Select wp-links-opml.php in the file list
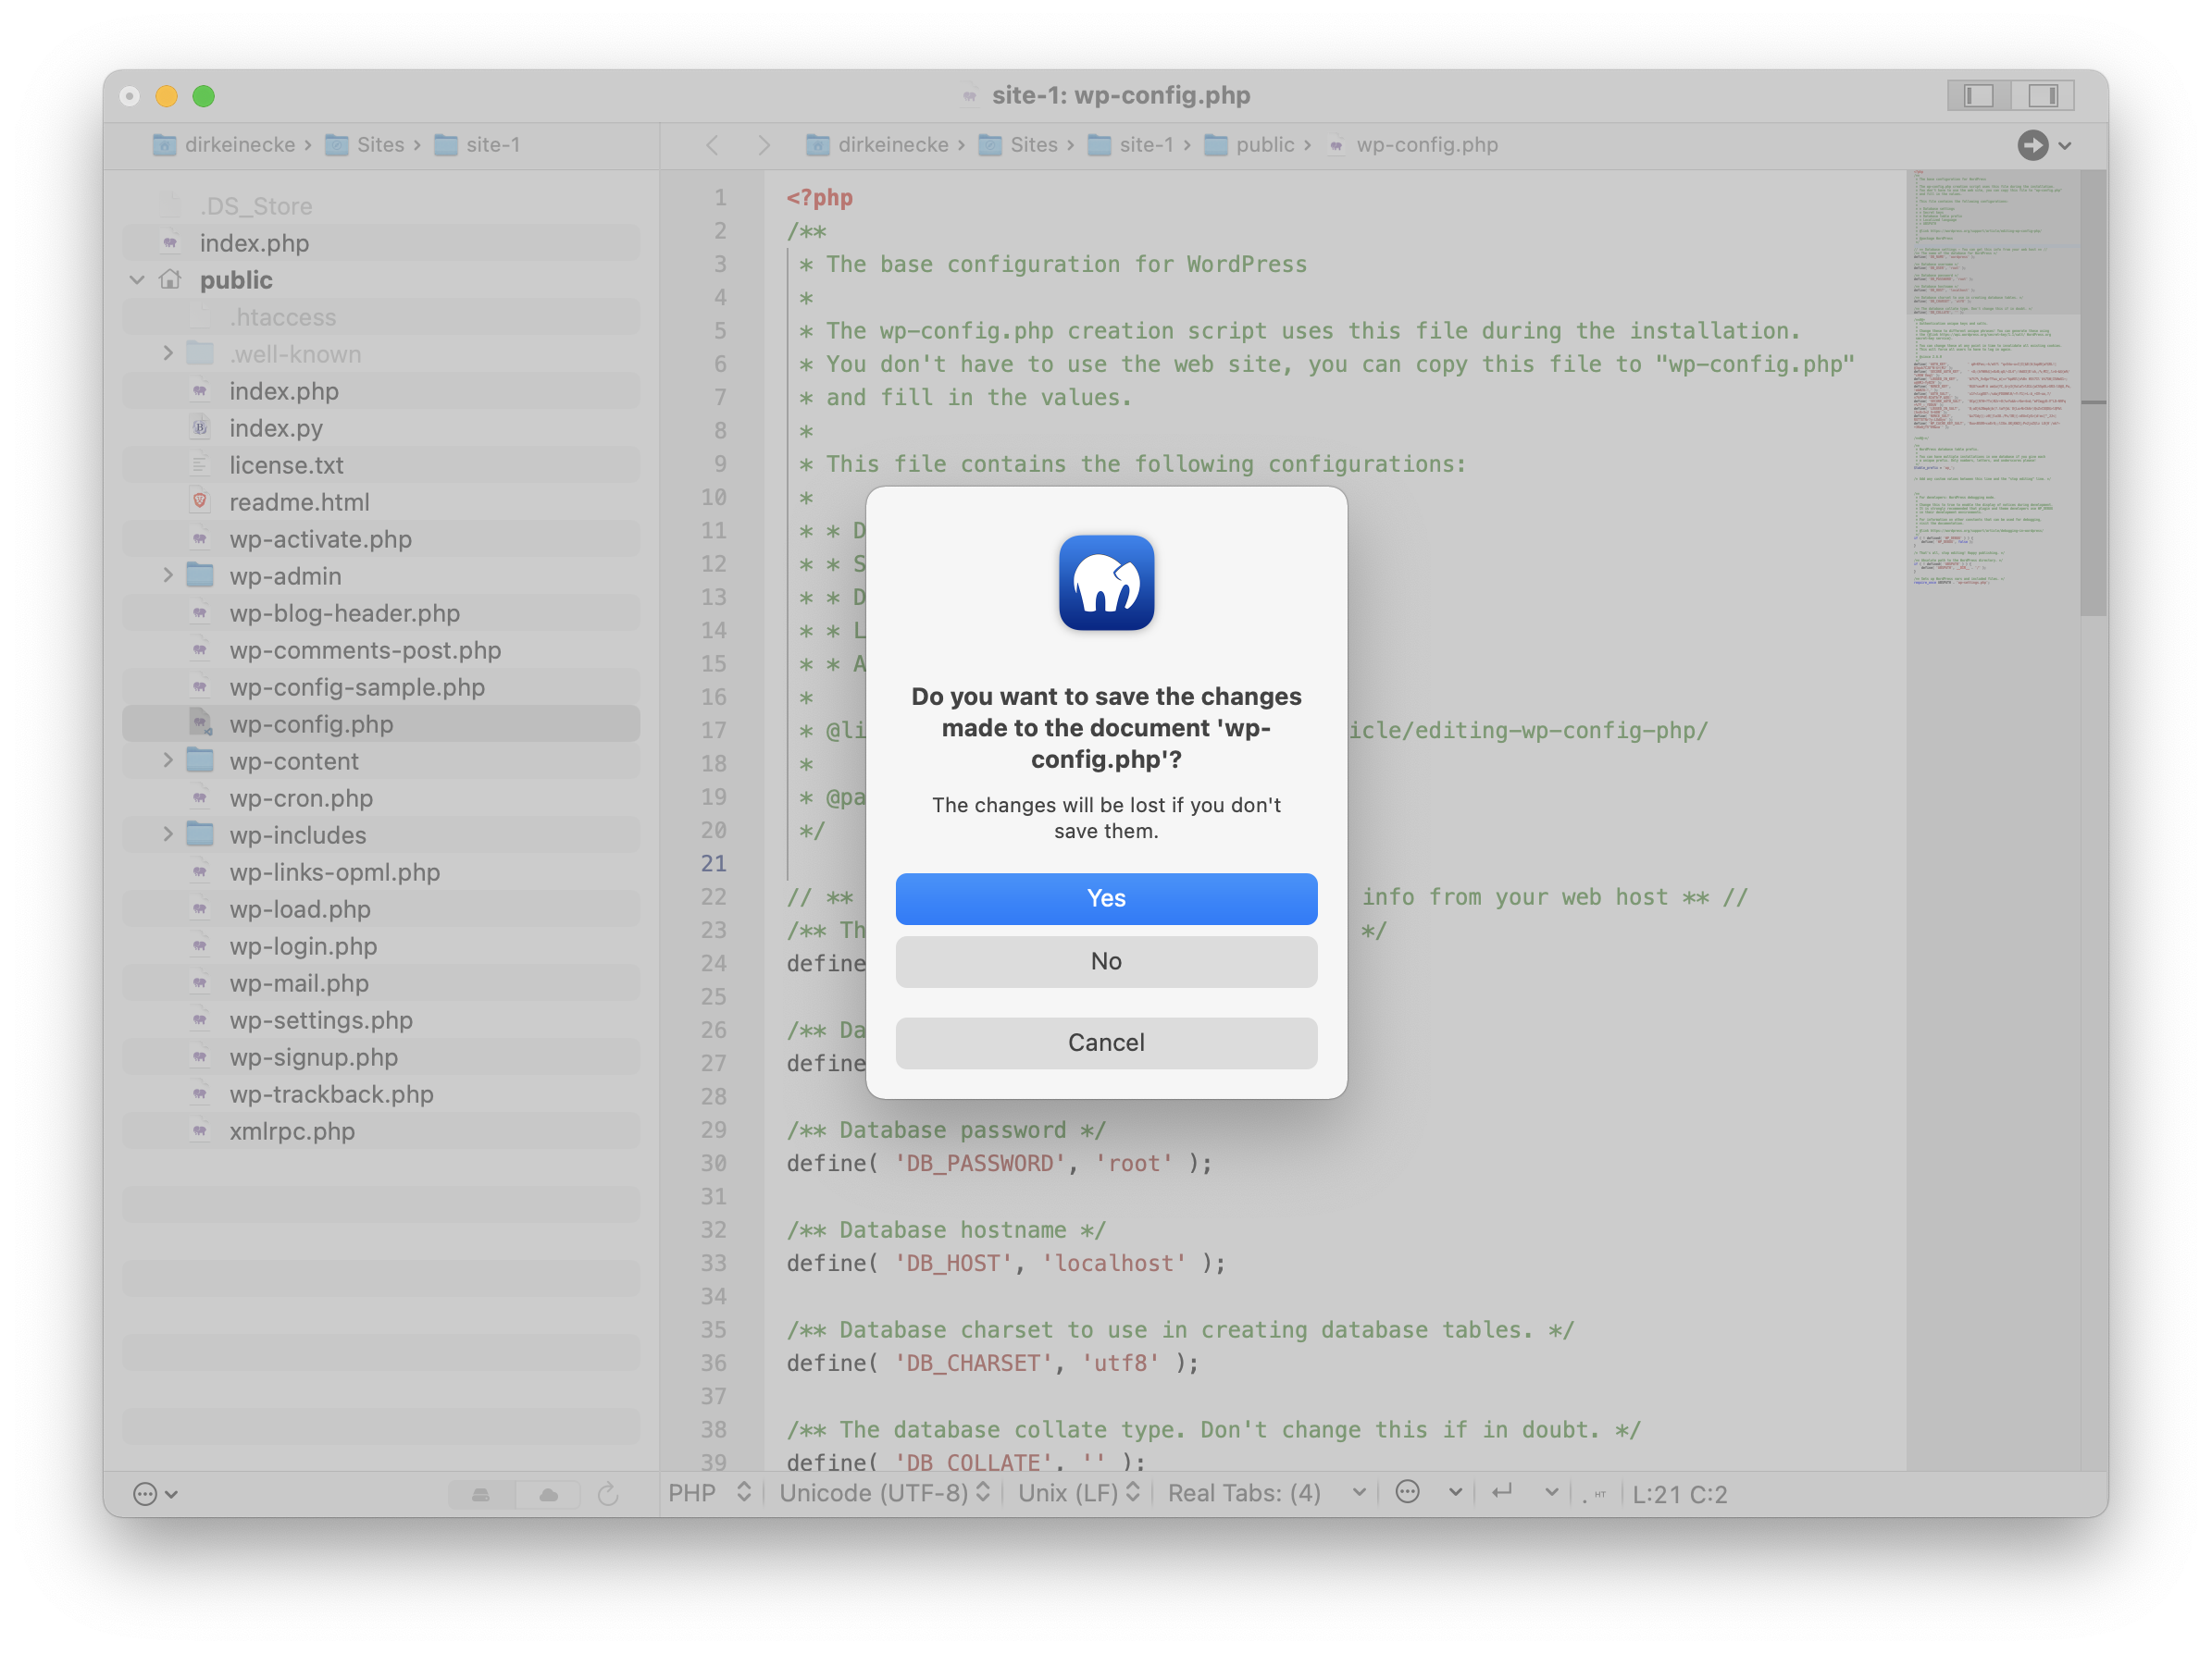2212x1654 pixels. [380, 871]
